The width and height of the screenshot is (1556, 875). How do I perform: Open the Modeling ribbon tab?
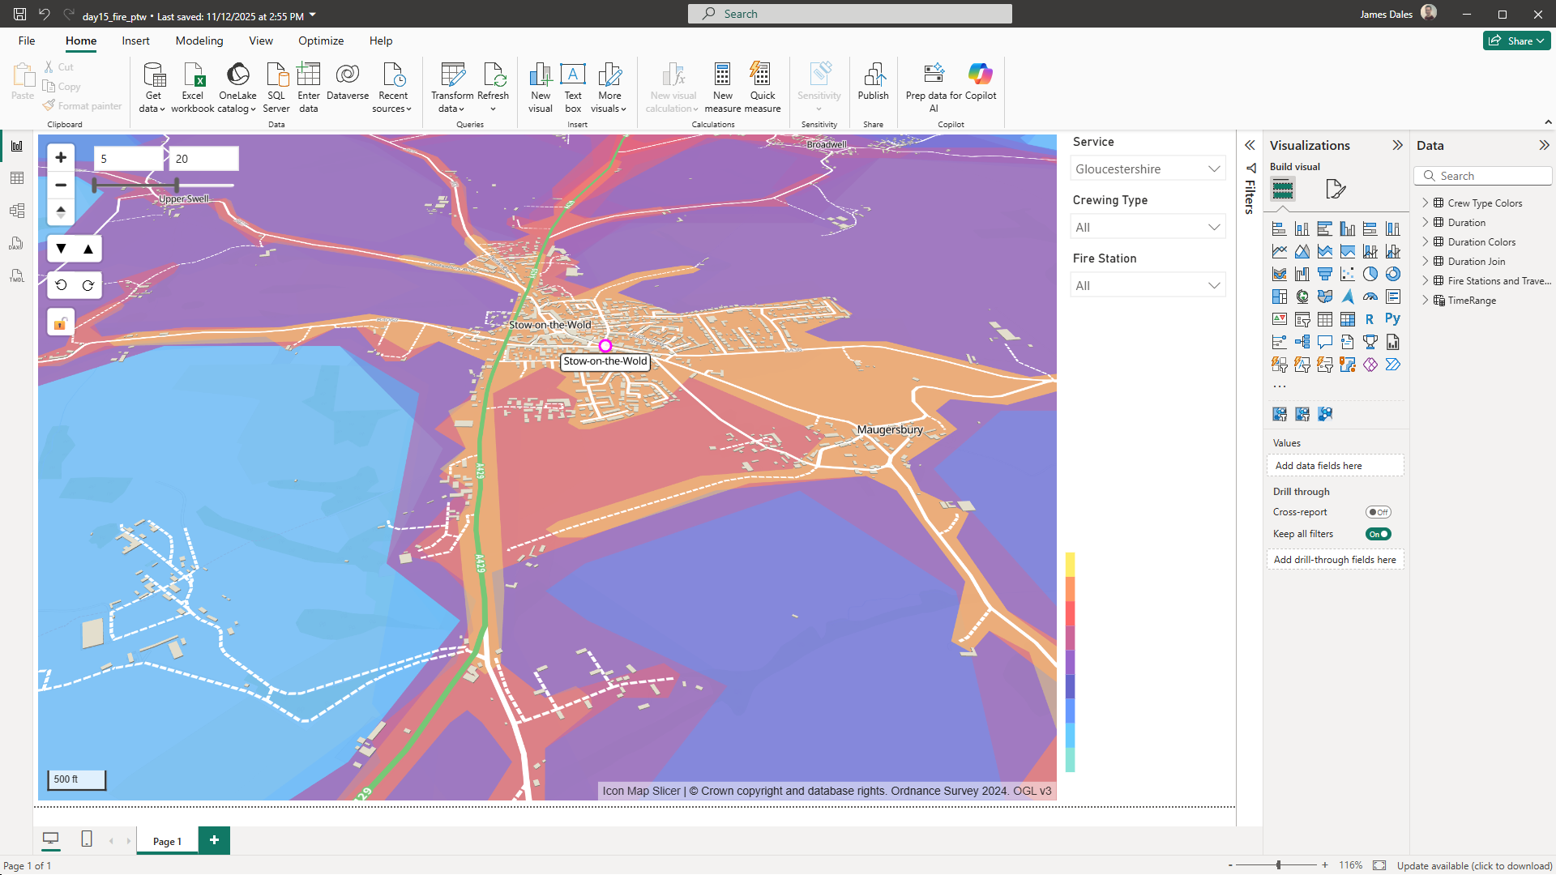(199, 41)
